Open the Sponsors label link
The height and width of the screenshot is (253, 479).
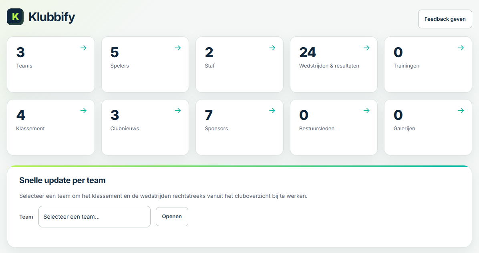(x=216, y=129)
